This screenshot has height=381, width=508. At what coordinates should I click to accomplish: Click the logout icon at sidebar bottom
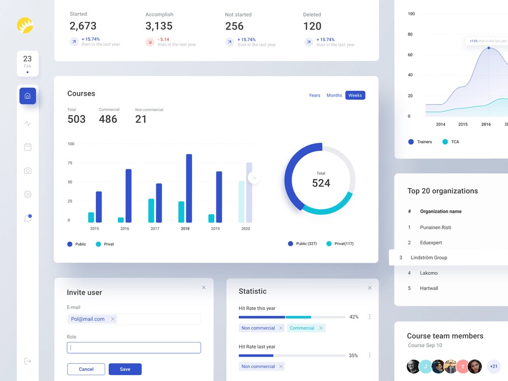(27, 361)
